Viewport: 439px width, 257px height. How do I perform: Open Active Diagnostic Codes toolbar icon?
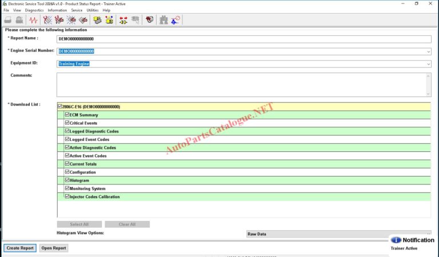[47, 20]
